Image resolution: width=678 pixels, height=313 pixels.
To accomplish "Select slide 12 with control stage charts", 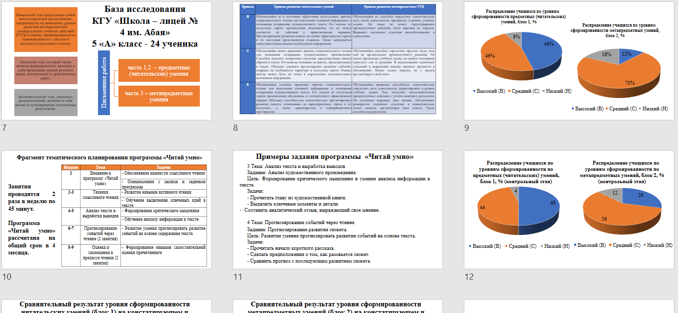I will click(x=569, y=210).
